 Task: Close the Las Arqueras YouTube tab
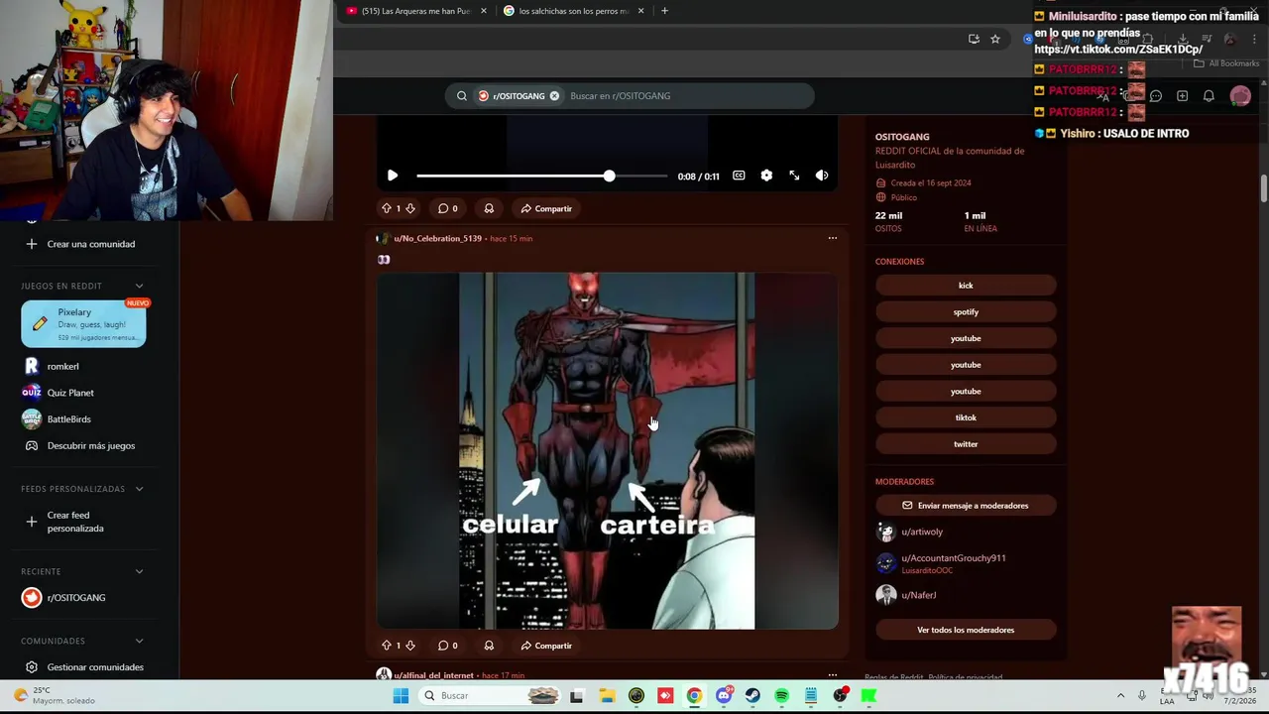(484, 11)
